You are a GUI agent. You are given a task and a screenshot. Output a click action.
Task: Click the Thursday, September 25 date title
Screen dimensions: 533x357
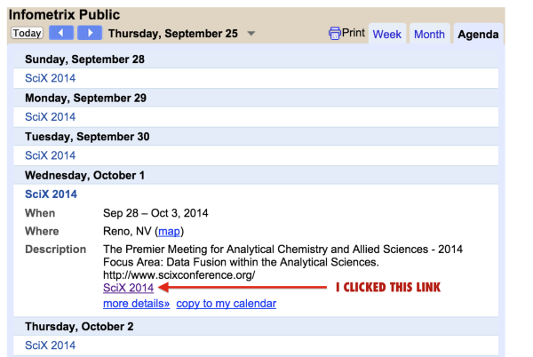click(x=173, y=33)
